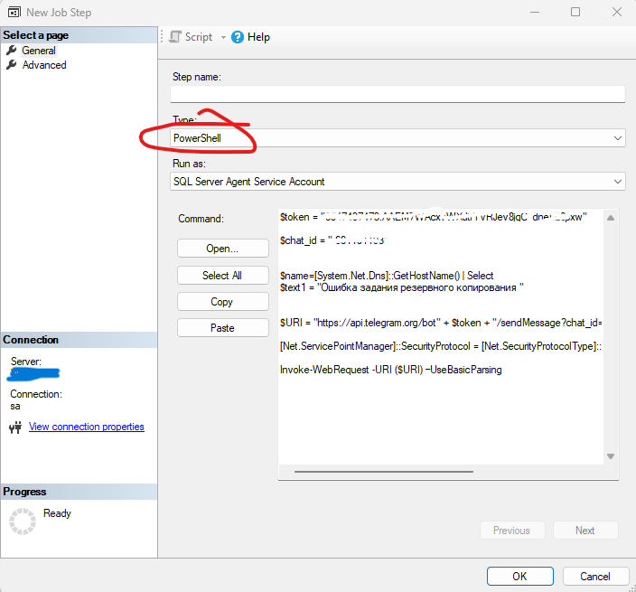Expand the Type dropdown showing PowerShell
636x592 pixels.
[618, 138]
